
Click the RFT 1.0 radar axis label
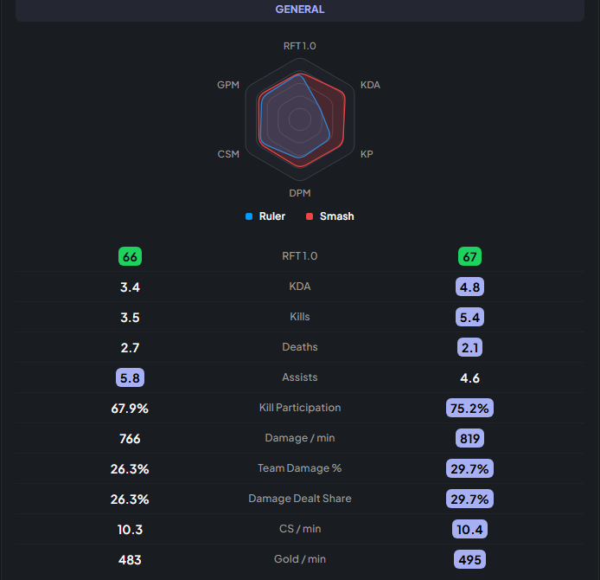tap(300, 46)
